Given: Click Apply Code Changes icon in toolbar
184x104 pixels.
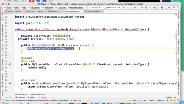Looking at the screenshot, I should (131, 8).
